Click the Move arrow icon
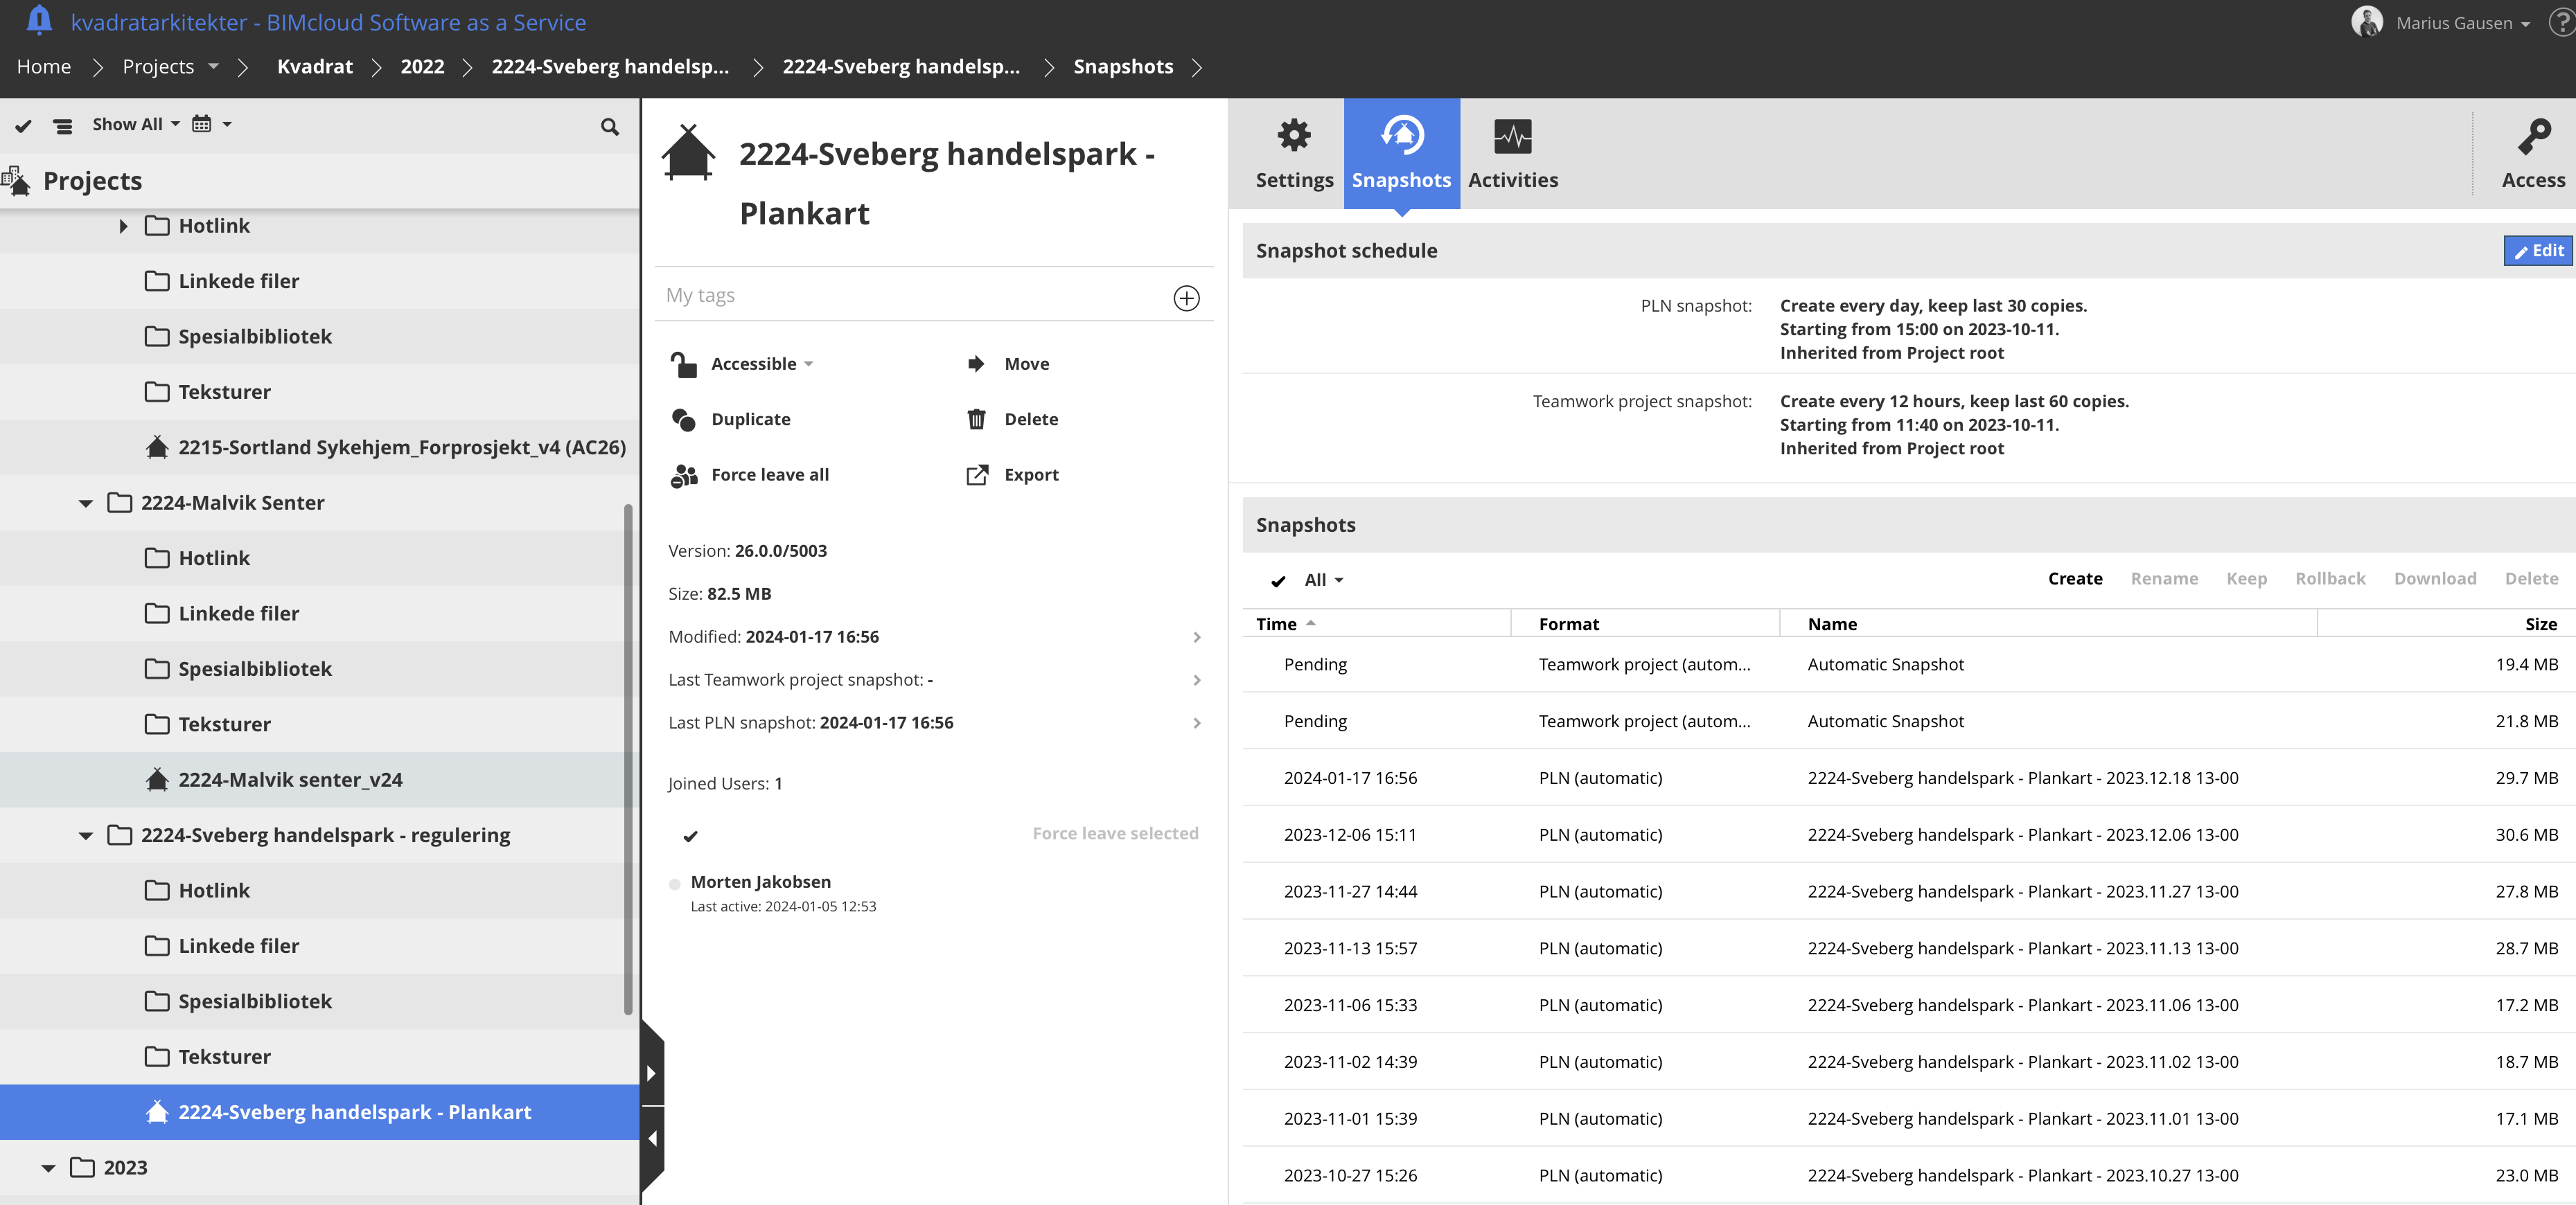The height and width of the screenshot is (1205, 2576). (976, 364)
